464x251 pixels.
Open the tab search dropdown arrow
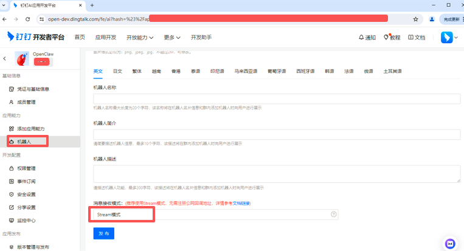(x=4, y=5)
